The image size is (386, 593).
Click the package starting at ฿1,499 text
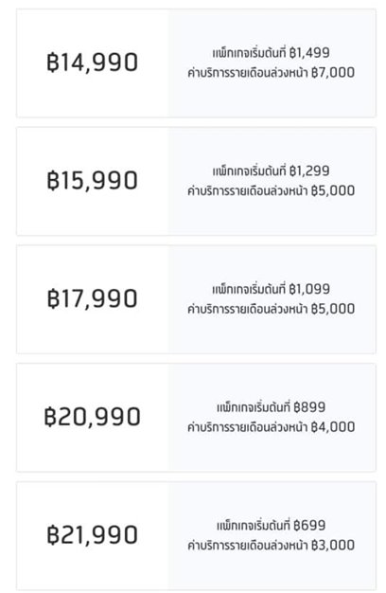(271, 52)
